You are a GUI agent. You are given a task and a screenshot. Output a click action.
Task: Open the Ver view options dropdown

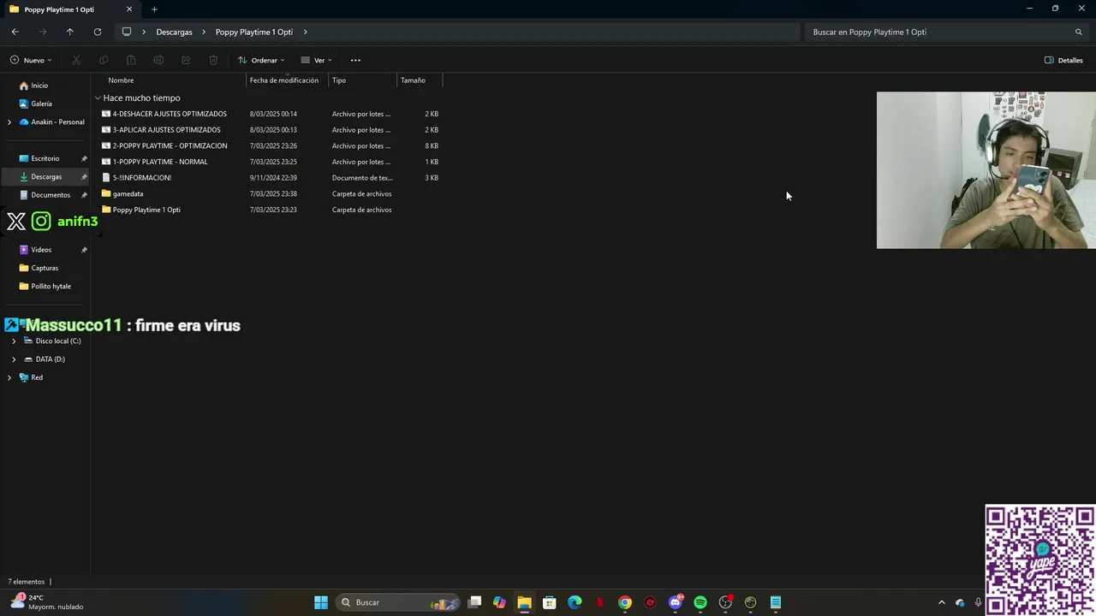pyautogui.click(x=316, y=60)
